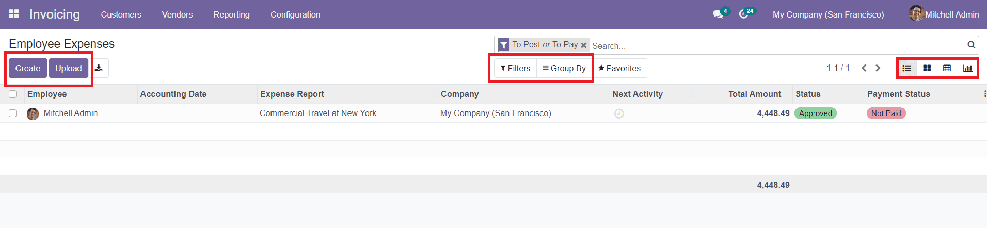Open the Mitchell Admin user menu
Viewport: 987px width, 228px height.
click(x=944, y=14)
